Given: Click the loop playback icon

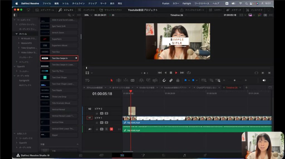Looking at the screenshot, I should [189, 73].
